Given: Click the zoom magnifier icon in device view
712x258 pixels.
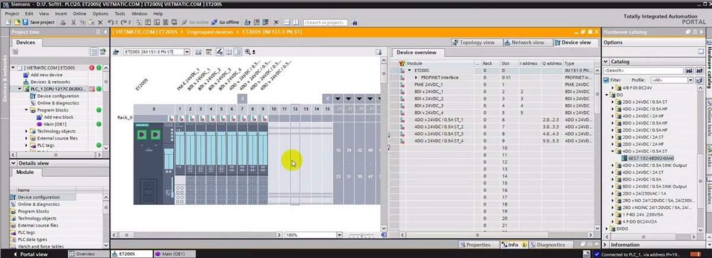Looking at the screenshot, I should (x=247, y=52).
